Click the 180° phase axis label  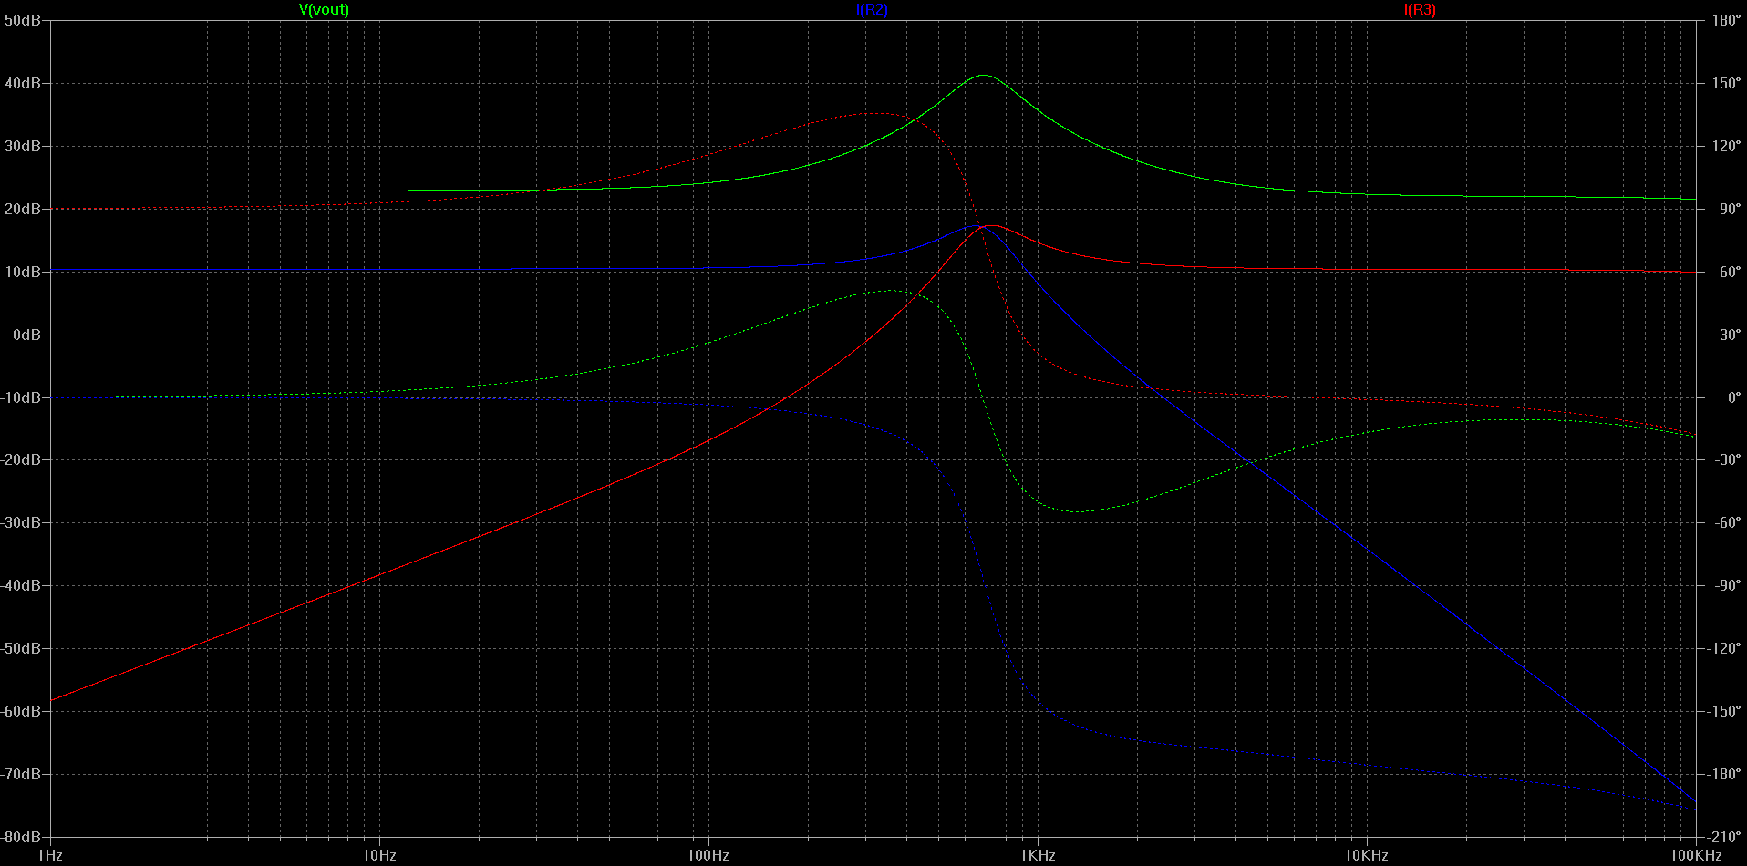[x=1726, y=20]
